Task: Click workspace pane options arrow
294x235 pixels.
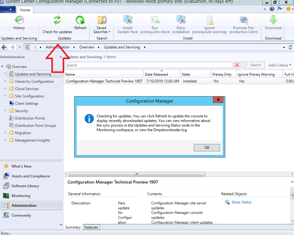Action: 61,225
